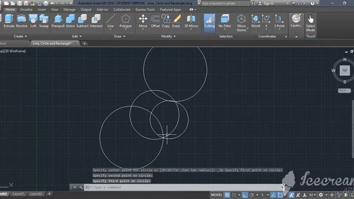This screenshot has height=199, width=354.
Task: Select the Extrude tool
Action: coord(9,21)
